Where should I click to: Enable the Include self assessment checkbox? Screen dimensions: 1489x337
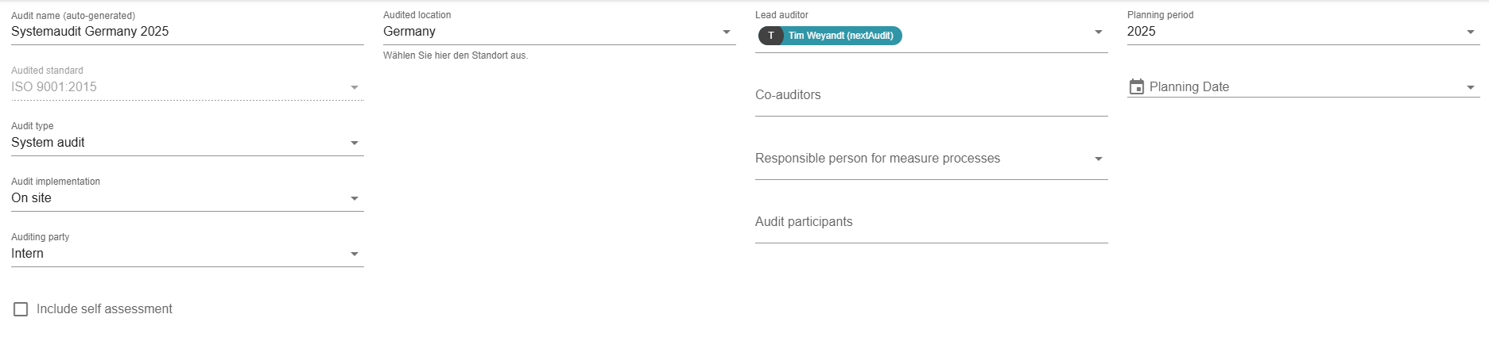tap(21, 309)
